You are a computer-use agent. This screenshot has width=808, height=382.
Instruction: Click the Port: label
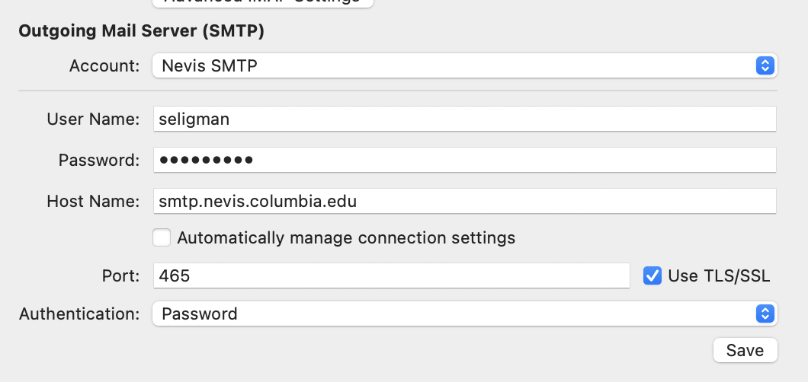pos(120,275)
